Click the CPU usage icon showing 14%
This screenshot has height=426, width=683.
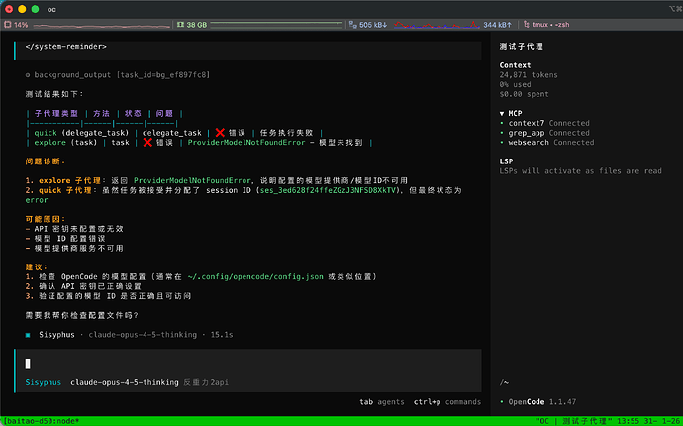(x=7, y=25)
